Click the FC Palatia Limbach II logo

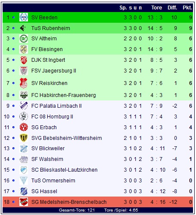pyautogui.click(x=24, y=106)
